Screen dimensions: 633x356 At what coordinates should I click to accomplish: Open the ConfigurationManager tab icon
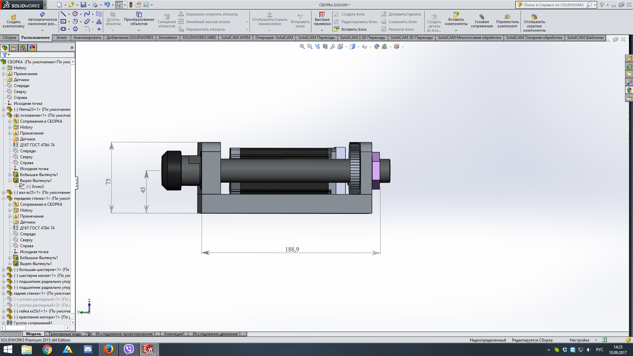23,48
